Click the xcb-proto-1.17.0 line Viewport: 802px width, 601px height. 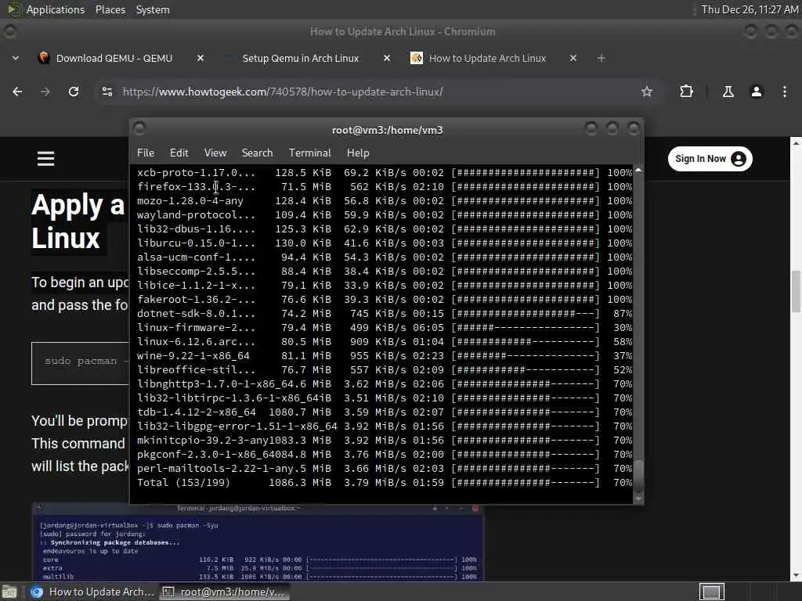coord(384,173)
